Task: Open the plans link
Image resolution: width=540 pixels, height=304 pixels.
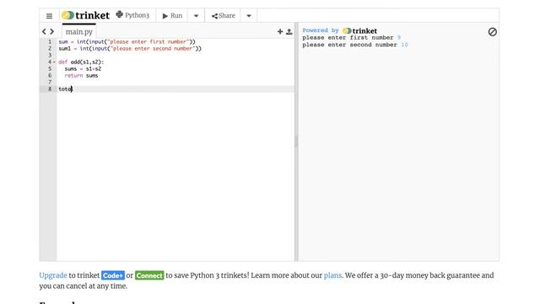Action: (x=332, y=275)
